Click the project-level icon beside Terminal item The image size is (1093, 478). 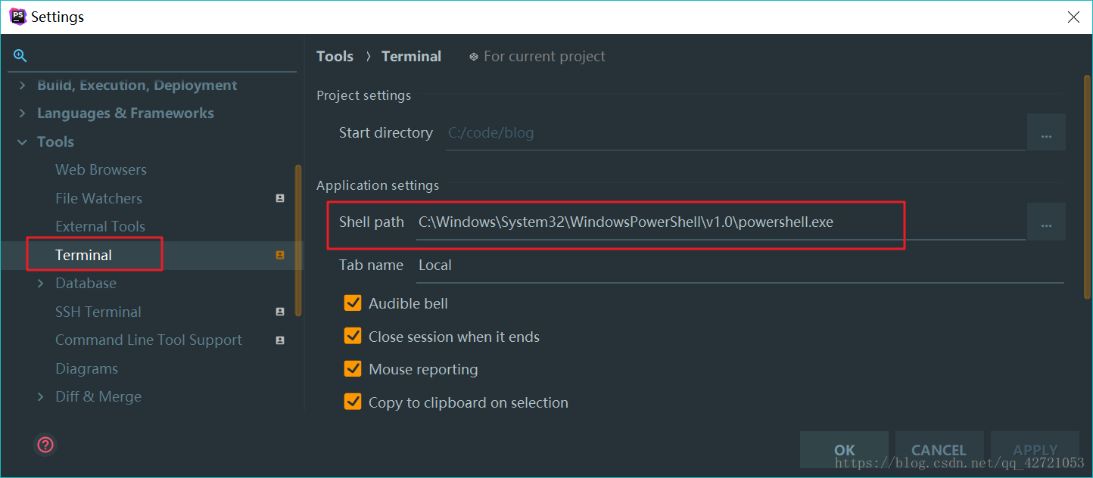tap(280, 255)
